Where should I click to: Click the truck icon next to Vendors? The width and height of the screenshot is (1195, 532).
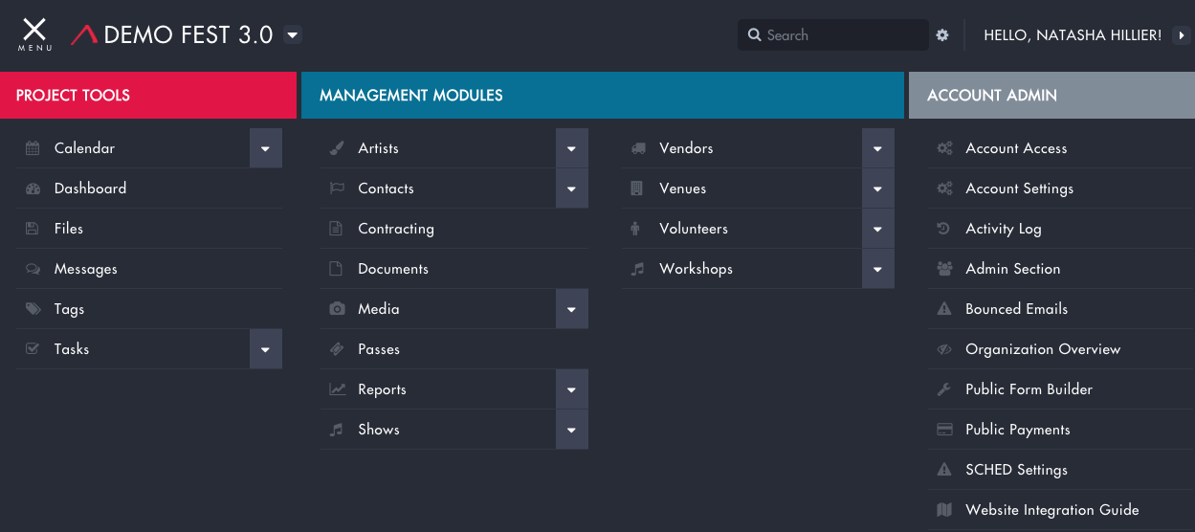point(638,148)
